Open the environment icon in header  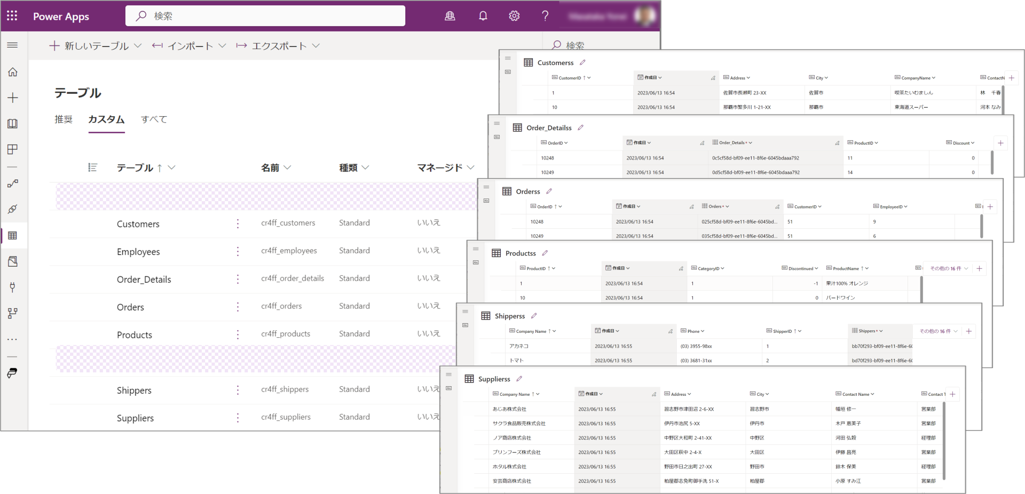450,16
